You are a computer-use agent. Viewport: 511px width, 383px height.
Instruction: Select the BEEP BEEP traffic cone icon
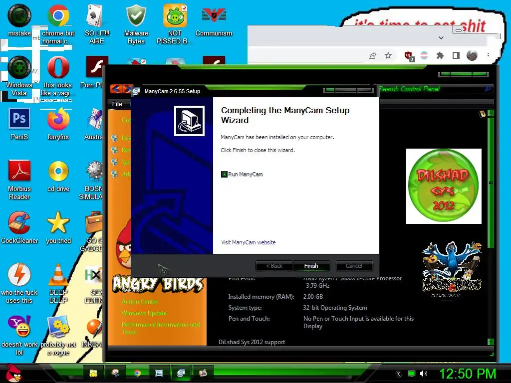pos(58,283)
